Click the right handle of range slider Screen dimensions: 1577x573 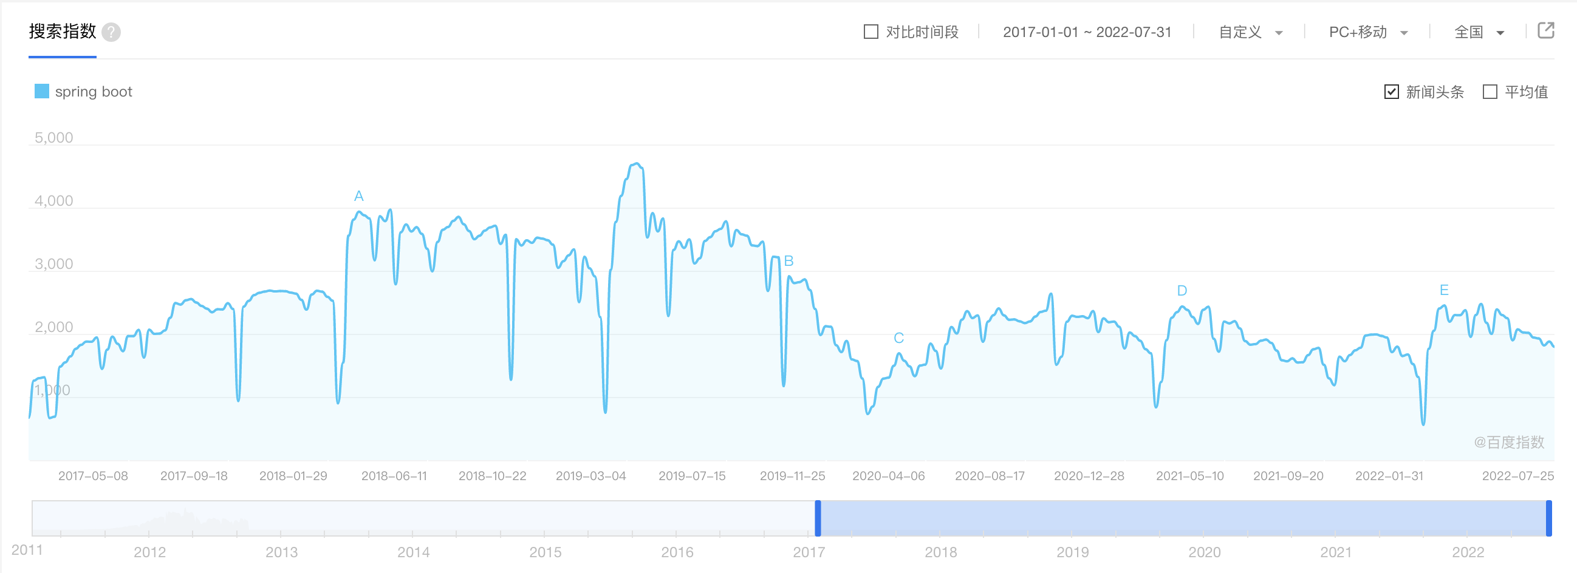(1549, 518)
